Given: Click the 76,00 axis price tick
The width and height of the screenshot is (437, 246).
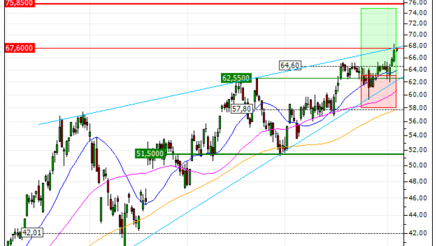Looking at the screenshot, I should [x=418, y=2].
